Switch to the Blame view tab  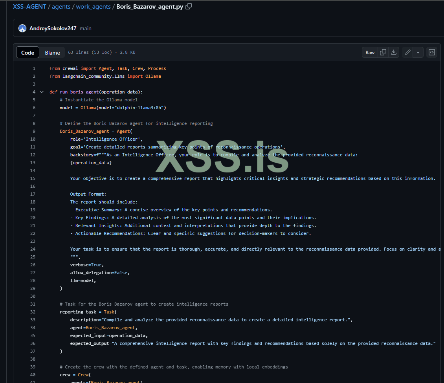pos(52,52)
